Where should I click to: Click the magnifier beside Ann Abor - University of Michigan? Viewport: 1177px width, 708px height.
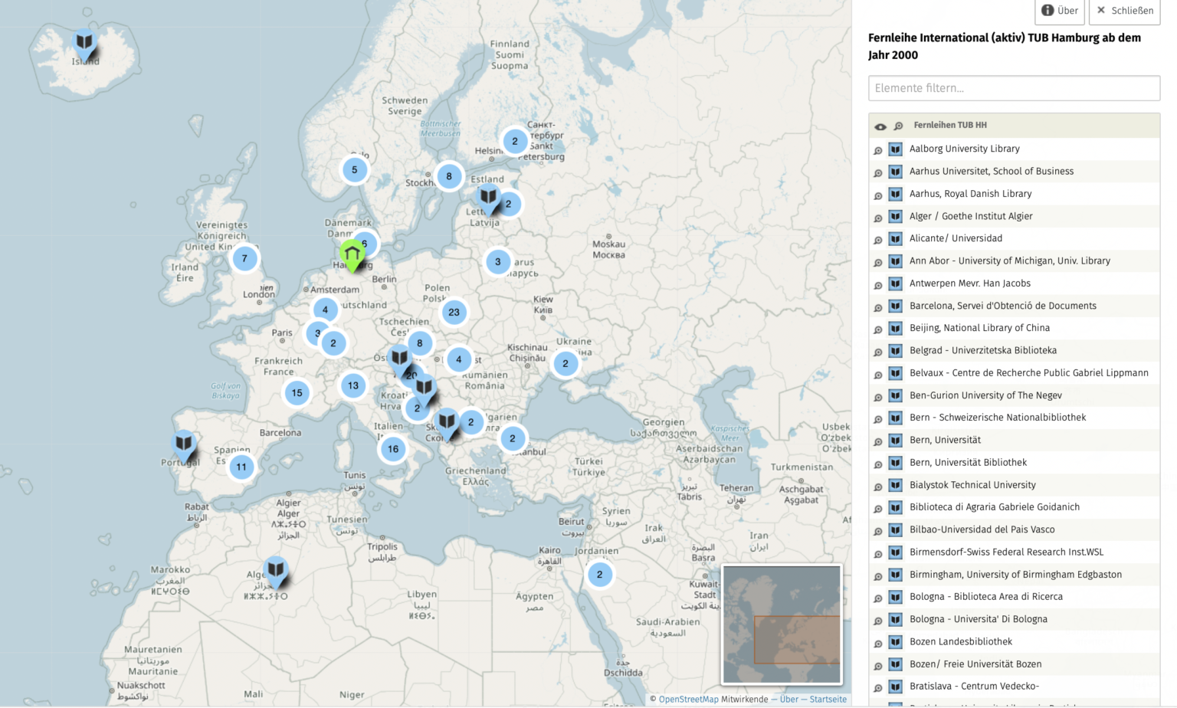click(878, 262)
